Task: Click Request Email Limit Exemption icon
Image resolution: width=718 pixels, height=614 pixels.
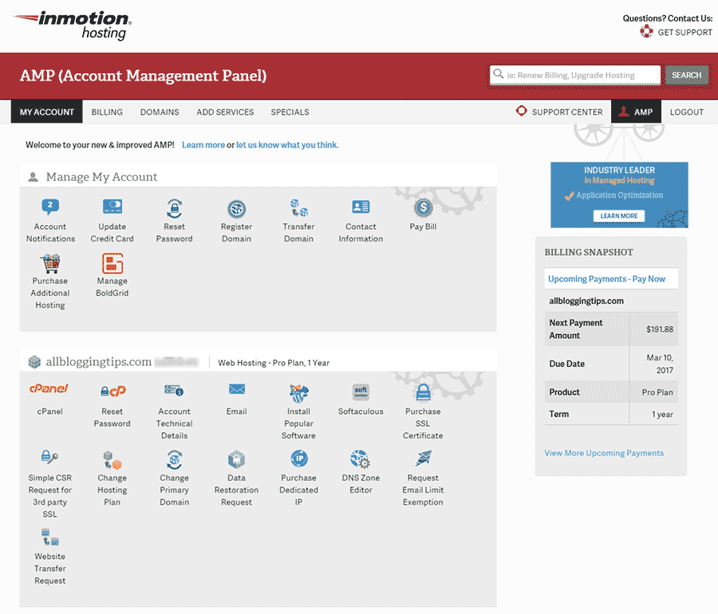Action: pos(424,458)
